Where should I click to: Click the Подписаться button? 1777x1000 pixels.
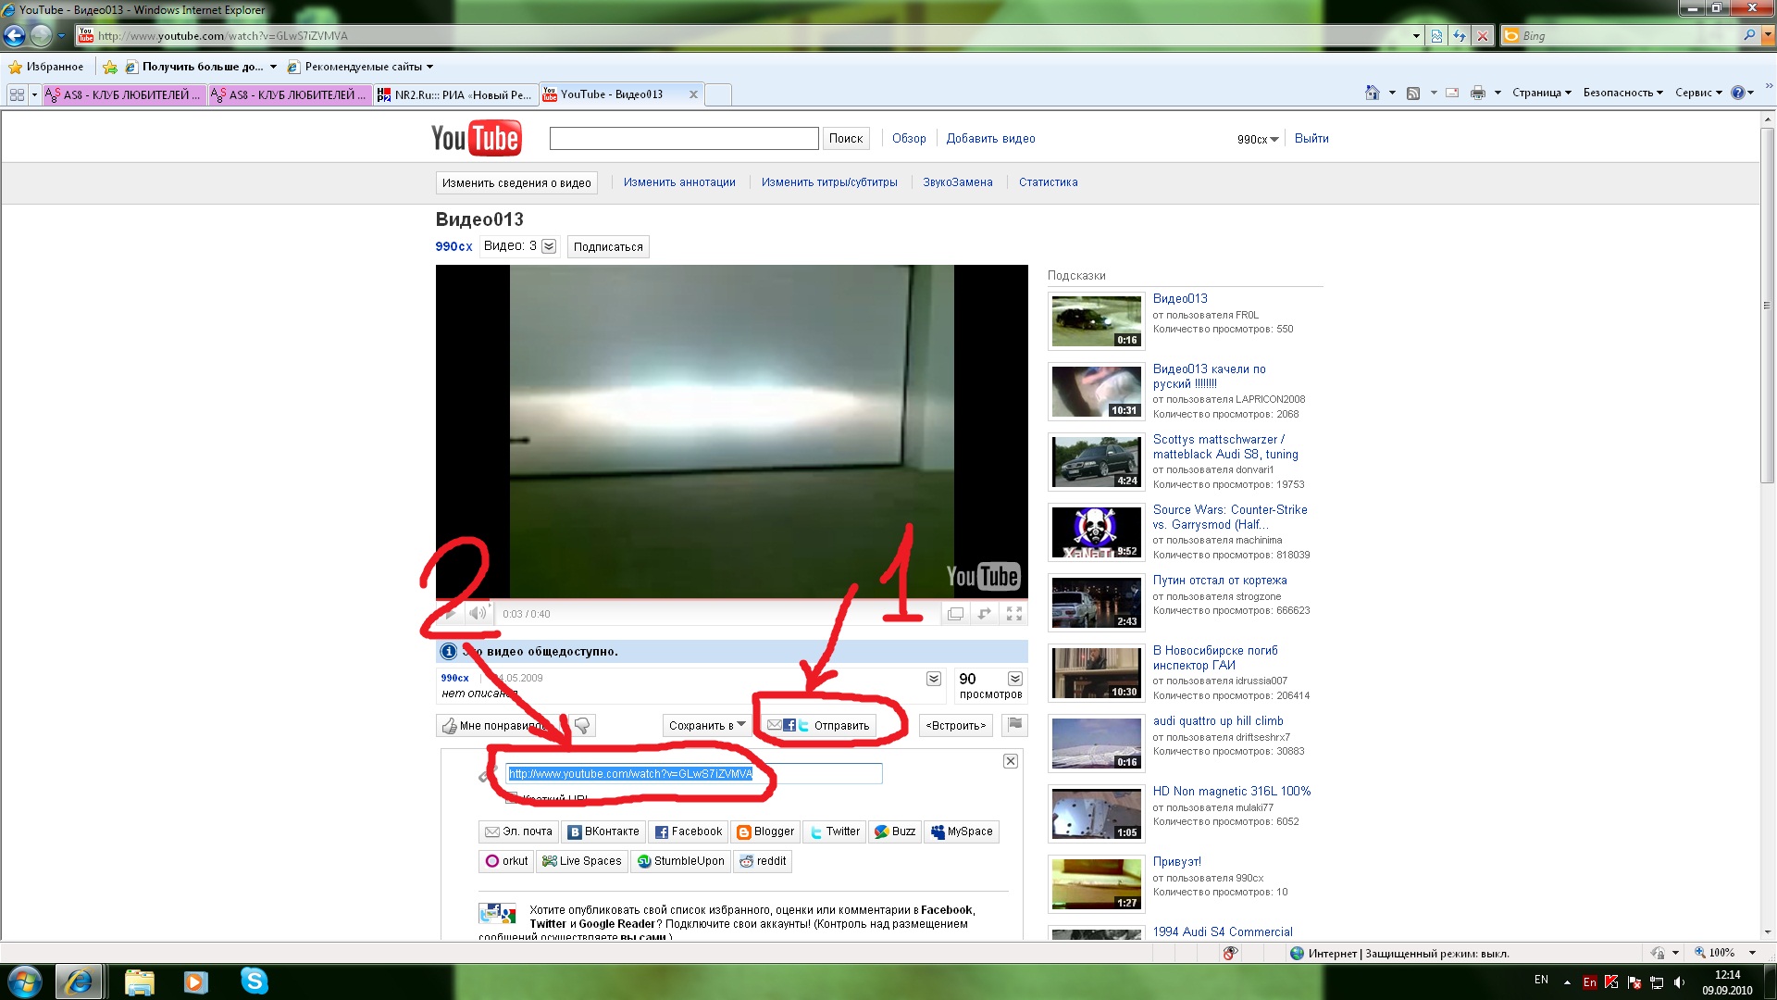(608, 246)
